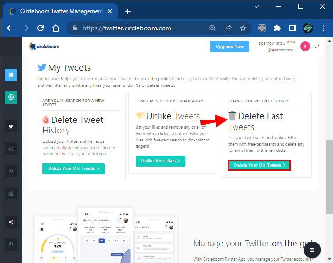The height and width of the screenshot is (263, 333).
Task: Click the Delete Tweet History heading
Action: pyautogui.click(x=73, y=125)
